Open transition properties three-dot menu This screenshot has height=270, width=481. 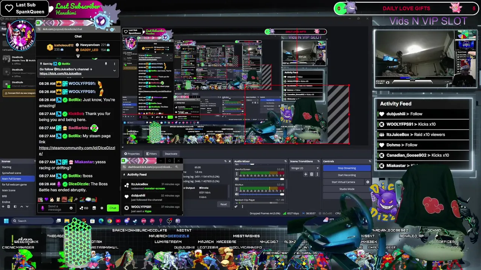318,174
